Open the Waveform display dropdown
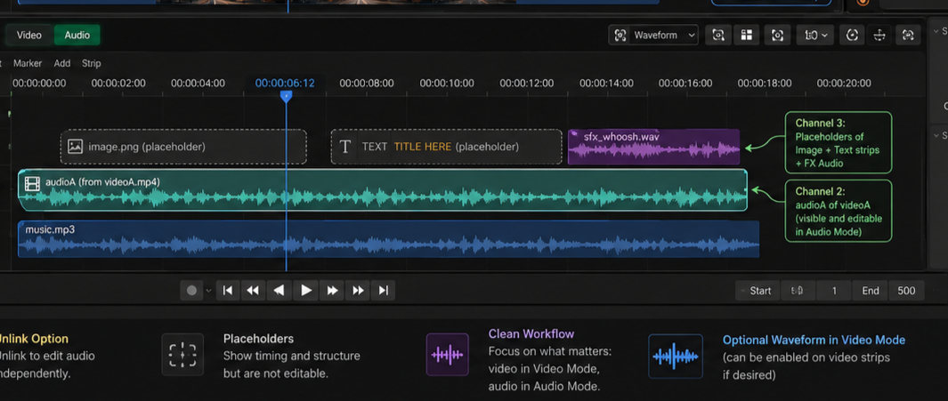 tap(653, 35)
